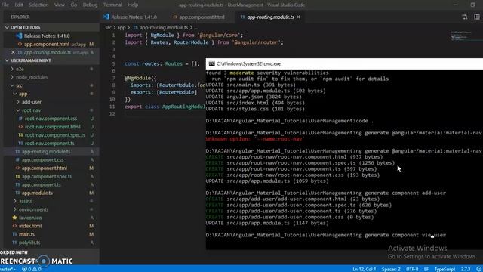Open main.ts file

pyautogui.click(x=26, y=234)
